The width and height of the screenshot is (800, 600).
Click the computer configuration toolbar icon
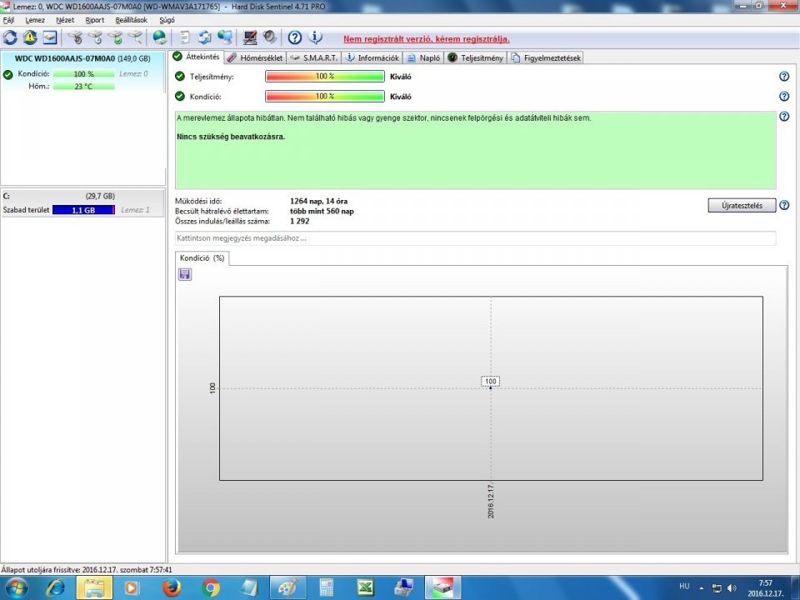coord(249,37)
